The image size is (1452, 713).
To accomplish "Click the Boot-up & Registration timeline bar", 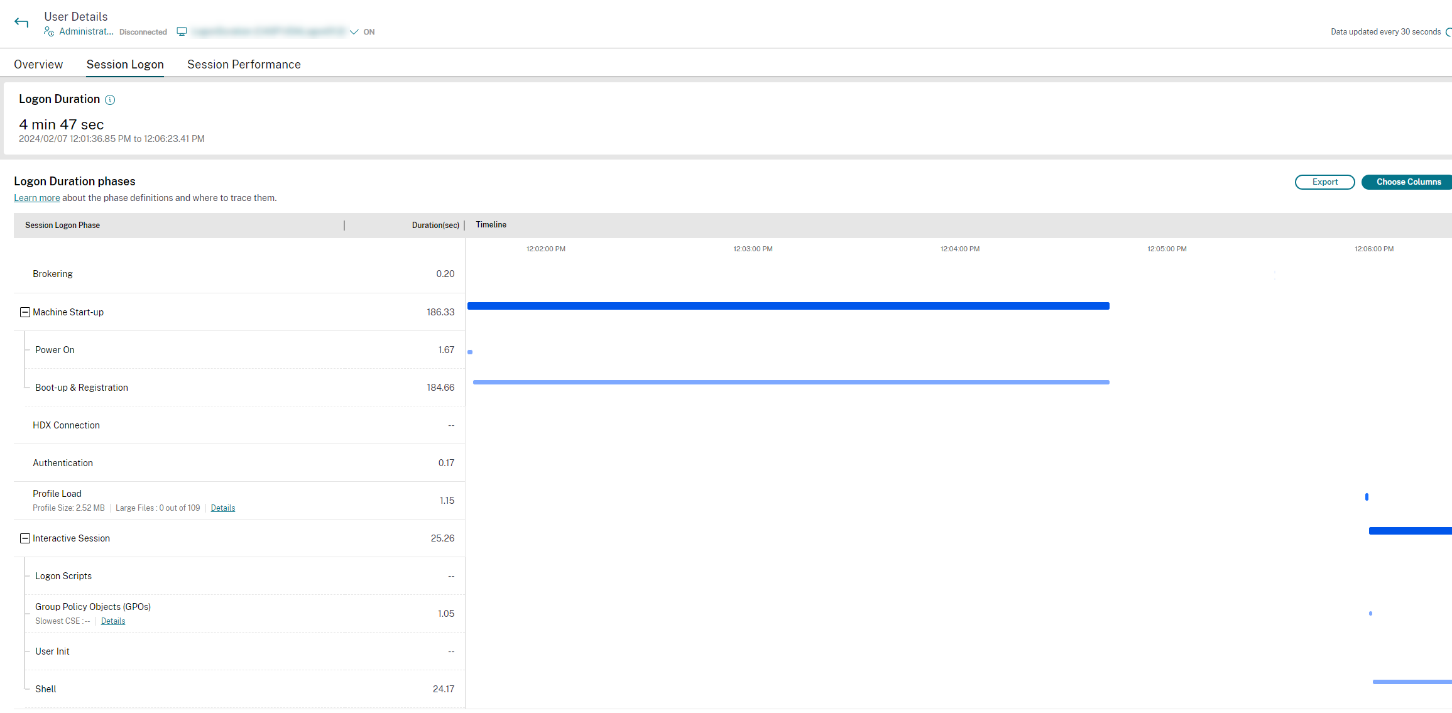I will point(790,382).
